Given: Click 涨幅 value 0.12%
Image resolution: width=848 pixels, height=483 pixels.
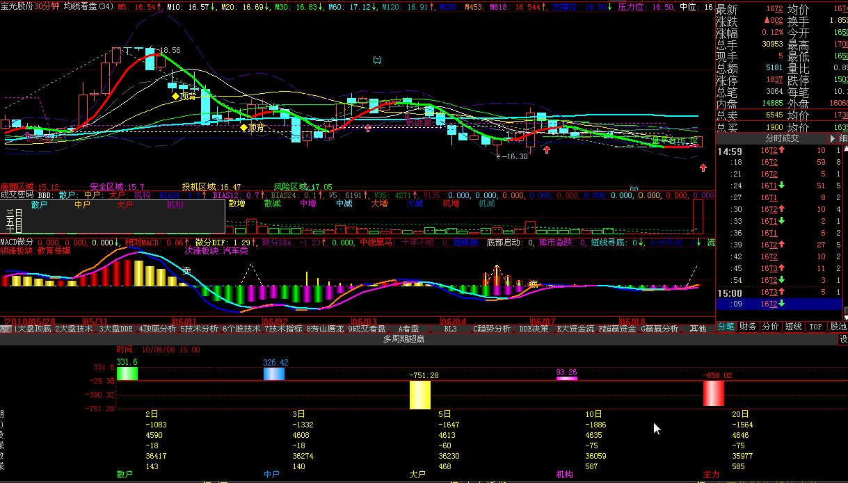Looking at the screenshot, I should (772, 33).
